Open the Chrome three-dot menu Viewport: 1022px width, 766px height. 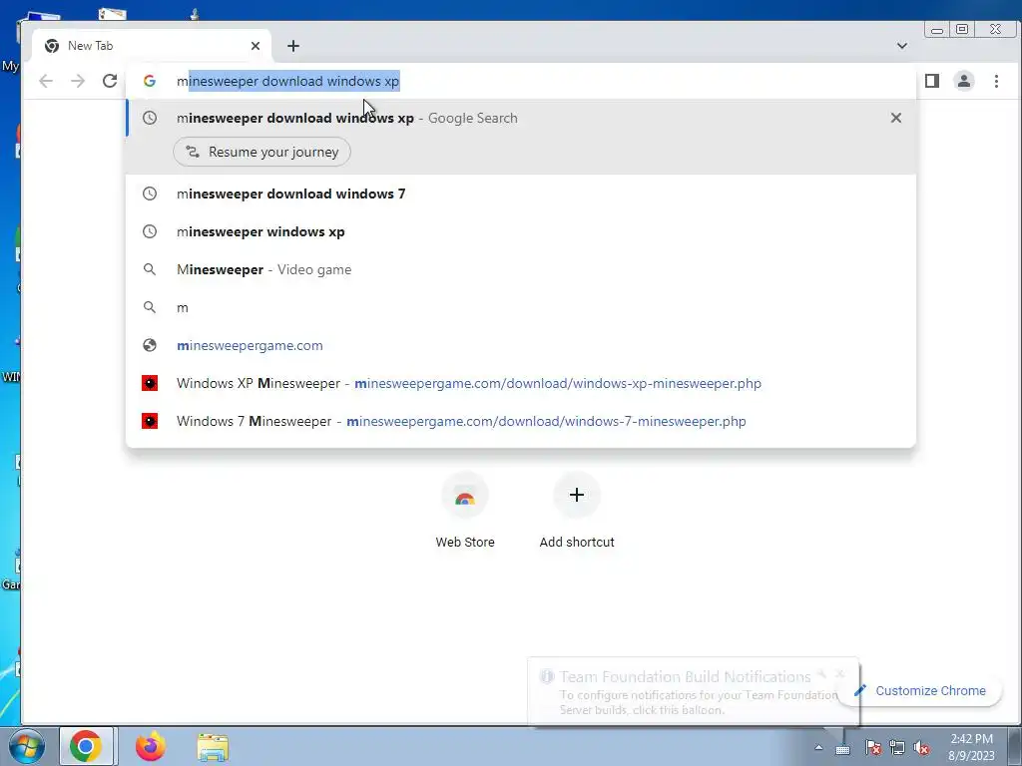(x=996, y=81)
